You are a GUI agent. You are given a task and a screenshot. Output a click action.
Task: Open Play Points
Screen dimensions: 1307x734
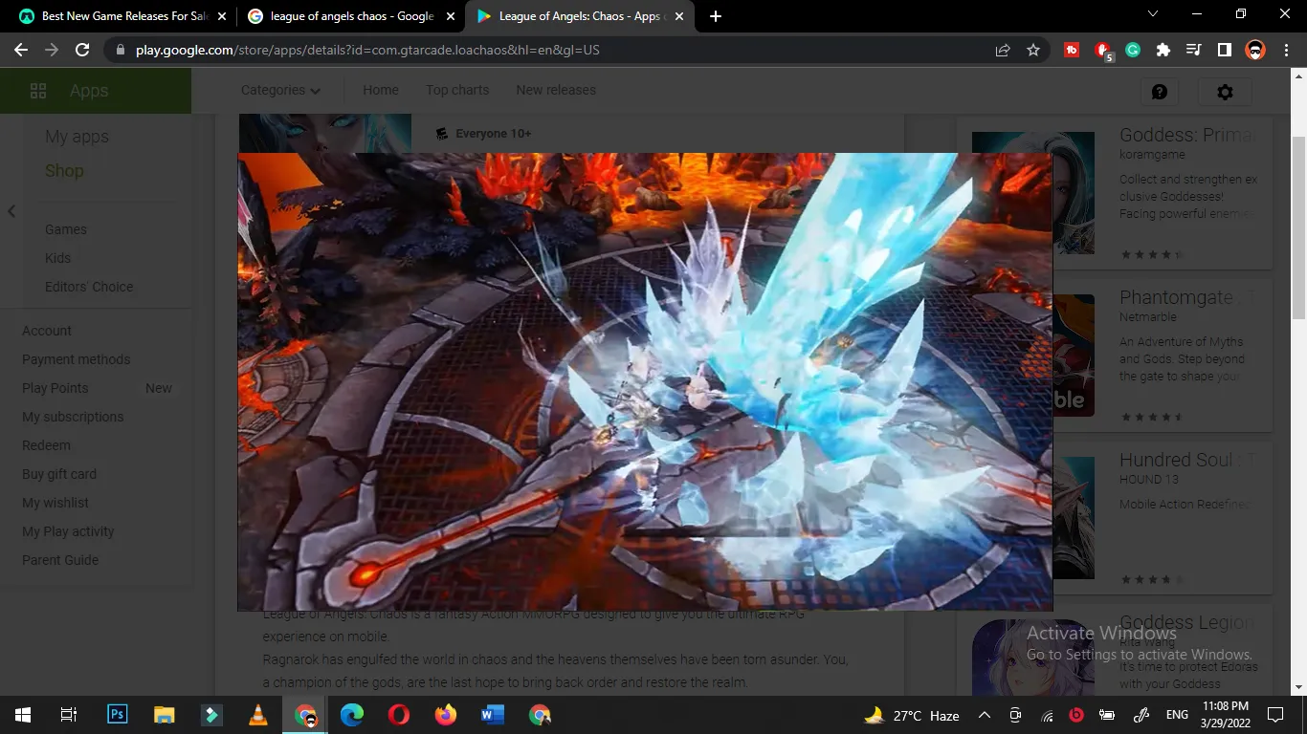click(x=55, y=388)
